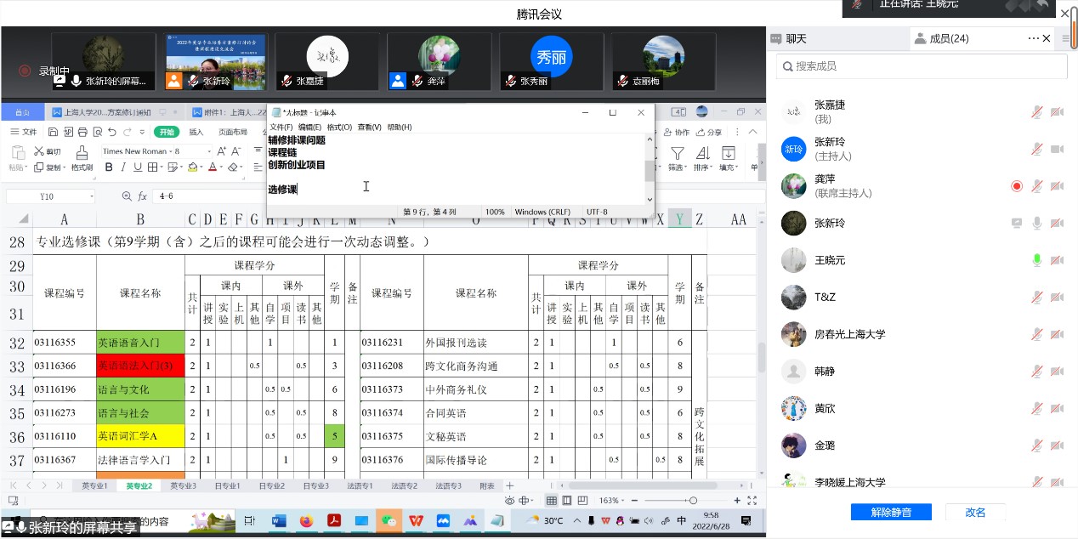Screen dimensions: 1078x539
Task: Open the Filter (筛选) tool
Action: [x=677, y=158]
